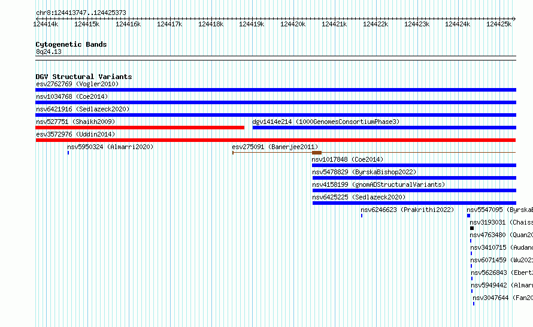
Task: Open nsv6421916 (Sedlazeck2020) label
Action: (83, 109)
